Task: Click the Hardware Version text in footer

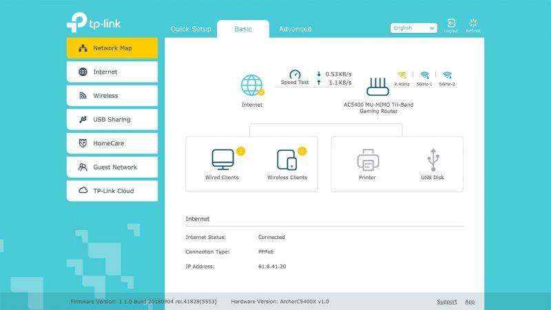Action: coord(280,302)
